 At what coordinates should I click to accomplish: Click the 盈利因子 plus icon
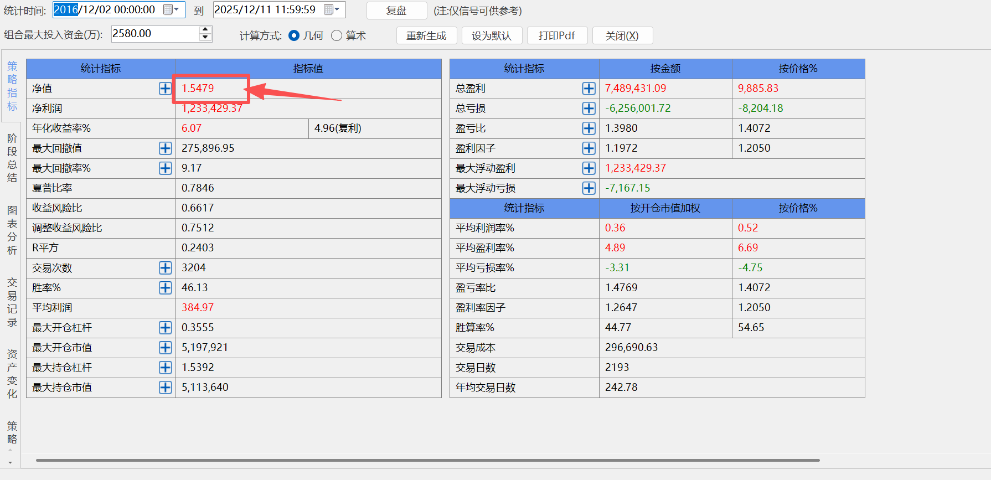coord(589,148)
